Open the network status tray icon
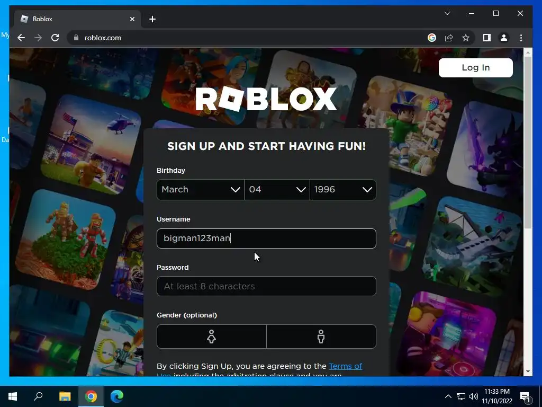 (x=461, y=396)
